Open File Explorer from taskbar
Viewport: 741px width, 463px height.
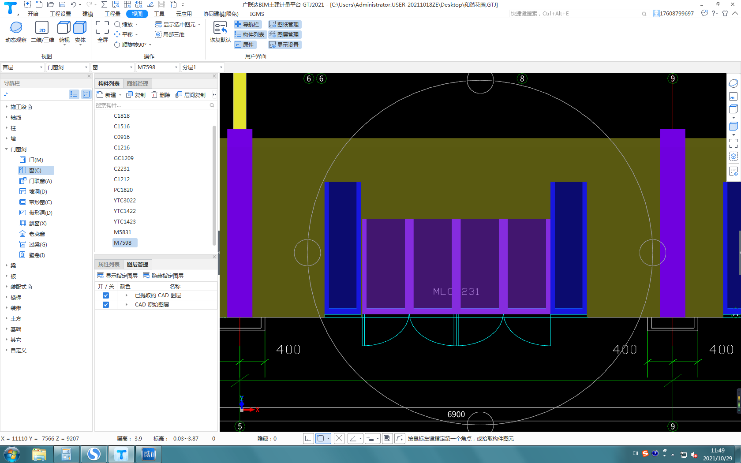click(39, 454)
